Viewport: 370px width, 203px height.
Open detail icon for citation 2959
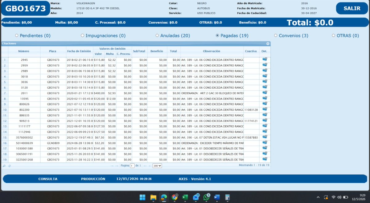(265, 65)
